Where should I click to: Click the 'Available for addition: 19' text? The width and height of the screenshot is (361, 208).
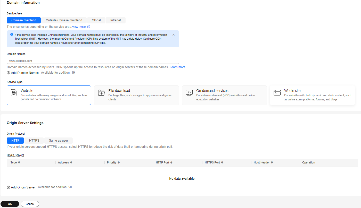58,73
